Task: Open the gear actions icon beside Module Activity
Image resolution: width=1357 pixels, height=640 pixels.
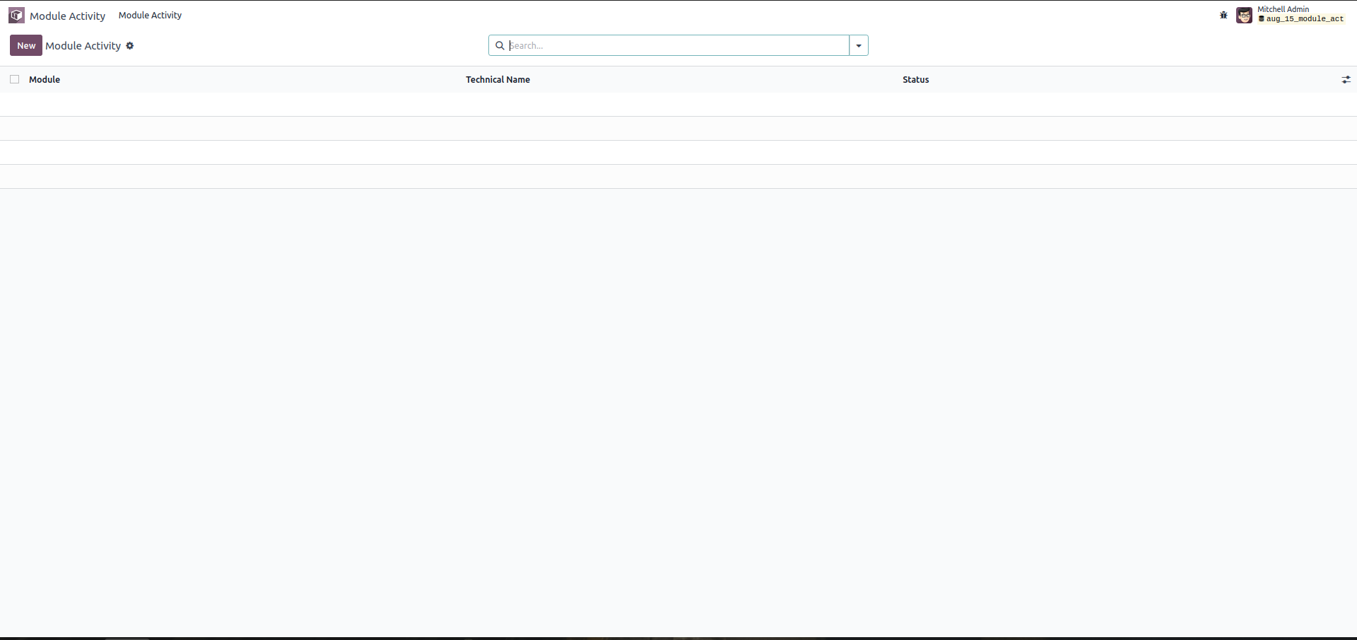Action: click(130, 46)
